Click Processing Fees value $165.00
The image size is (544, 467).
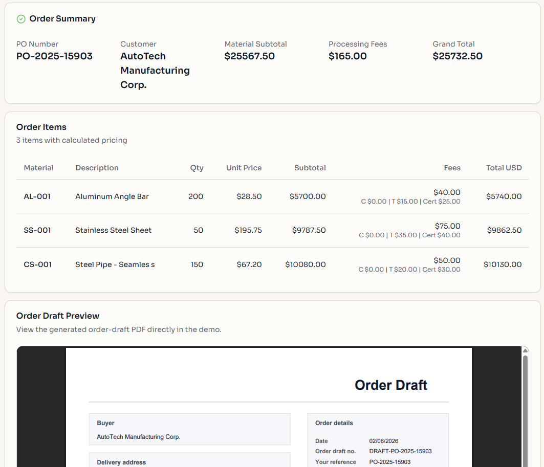tap(347, 56)
